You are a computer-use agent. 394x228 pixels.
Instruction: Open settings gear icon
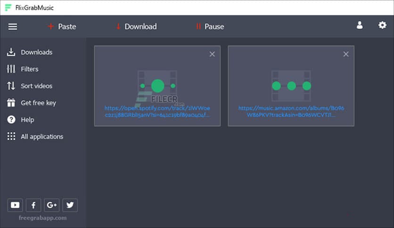382,25
